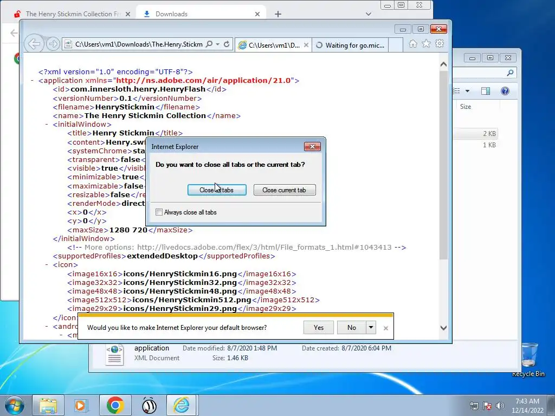Image resolution: width=555 pixels, height=416 pixels.
Task: Collapse the application XML root node
Action: coord(32,81)
